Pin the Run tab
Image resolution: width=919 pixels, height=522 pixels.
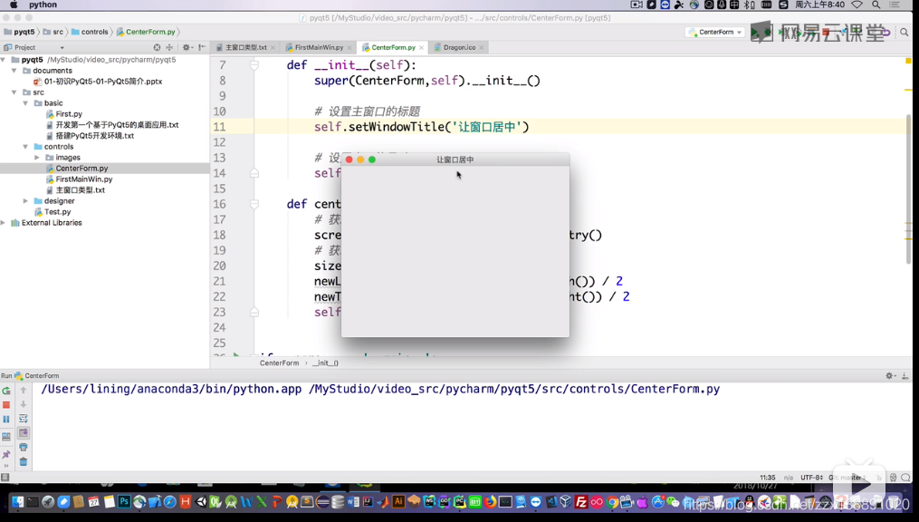[6, 455]
